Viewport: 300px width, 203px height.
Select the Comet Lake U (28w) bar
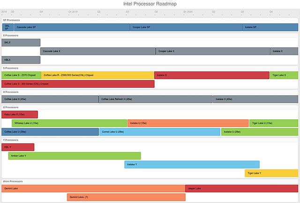[159, 132]
